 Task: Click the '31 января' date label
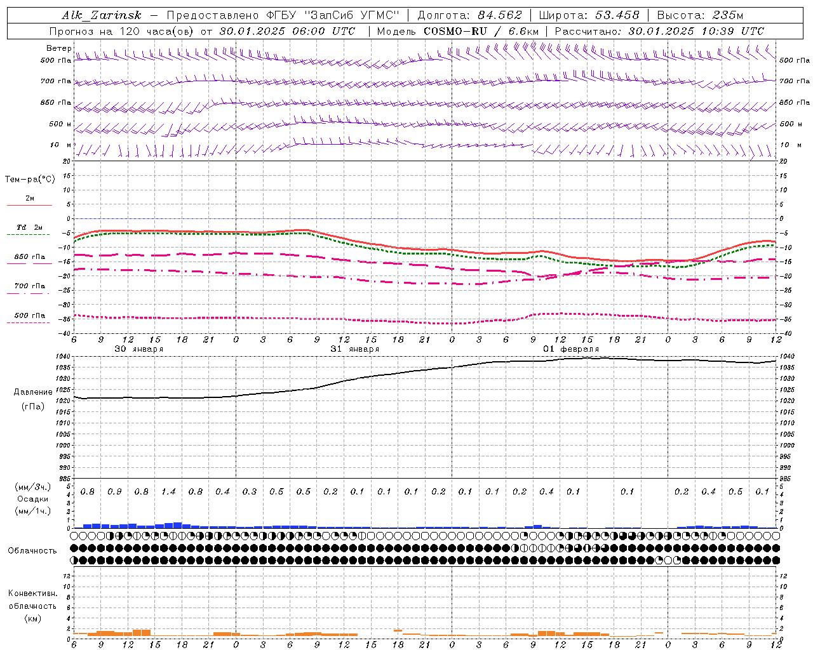pos(354,349)
